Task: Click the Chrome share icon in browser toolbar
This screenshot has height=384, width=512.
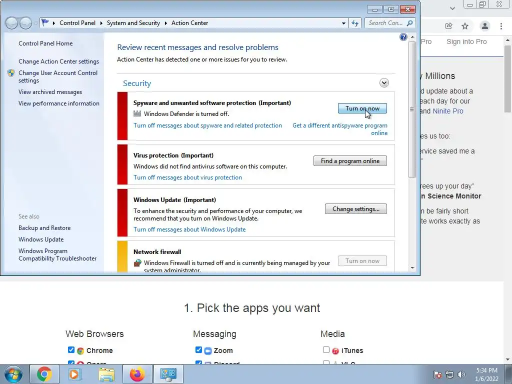Action: pos(448,26)
